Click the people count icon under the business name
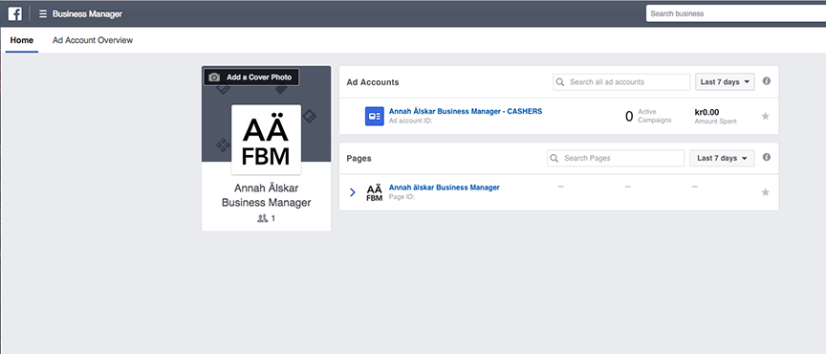The image size is (826, 354). point(262,218)
